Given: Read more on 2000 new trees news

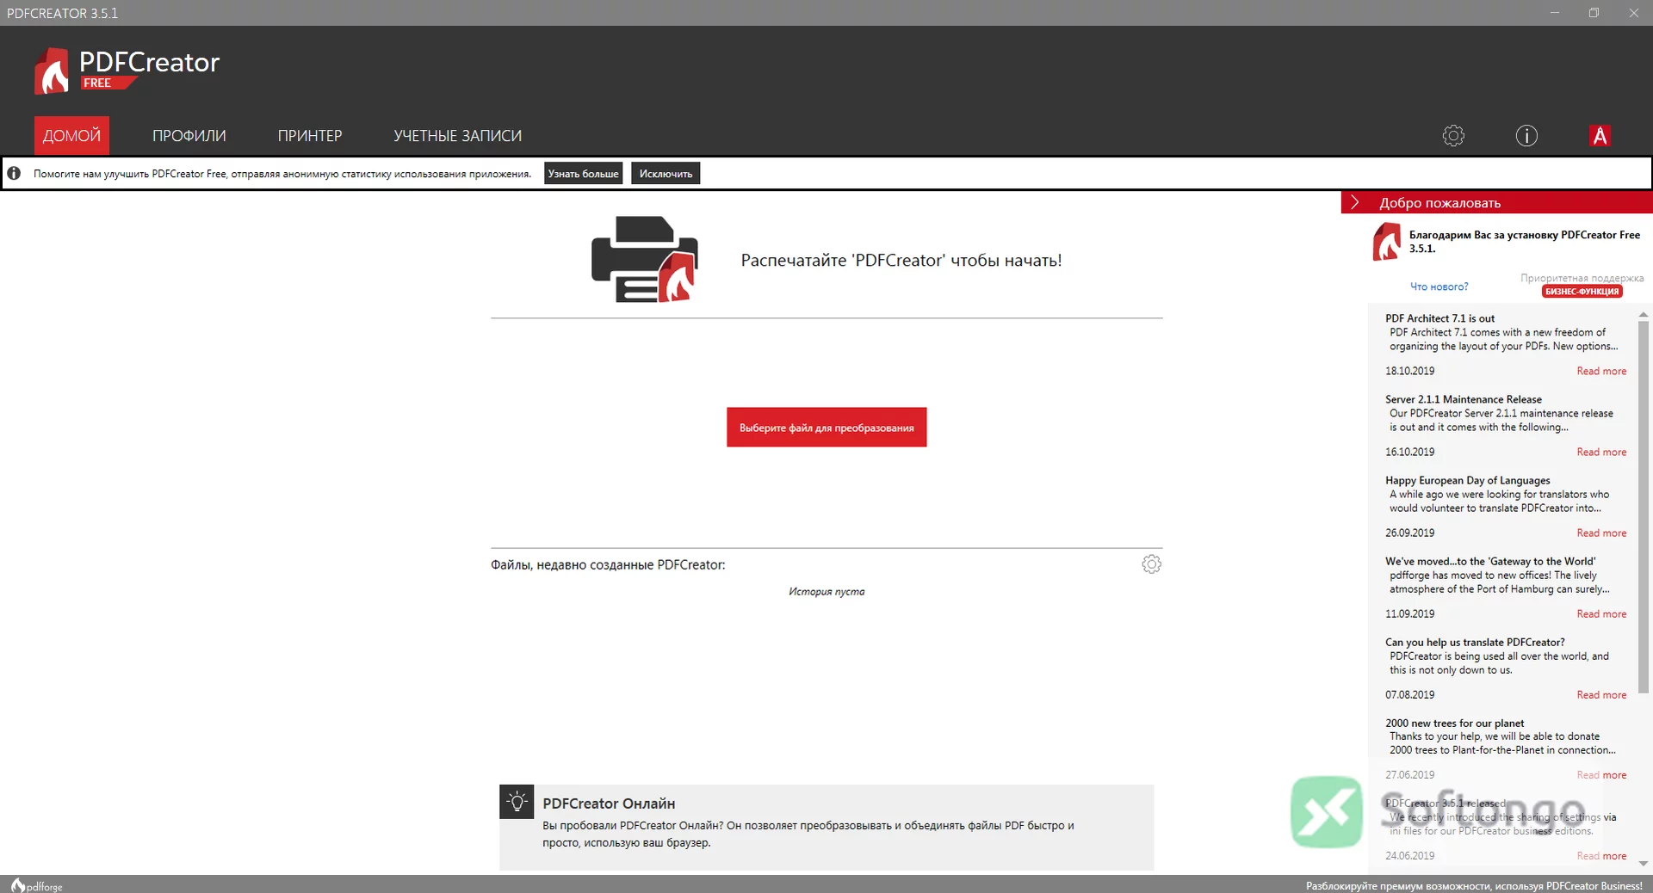Looking at the screenshot, I should point(1601,774).
